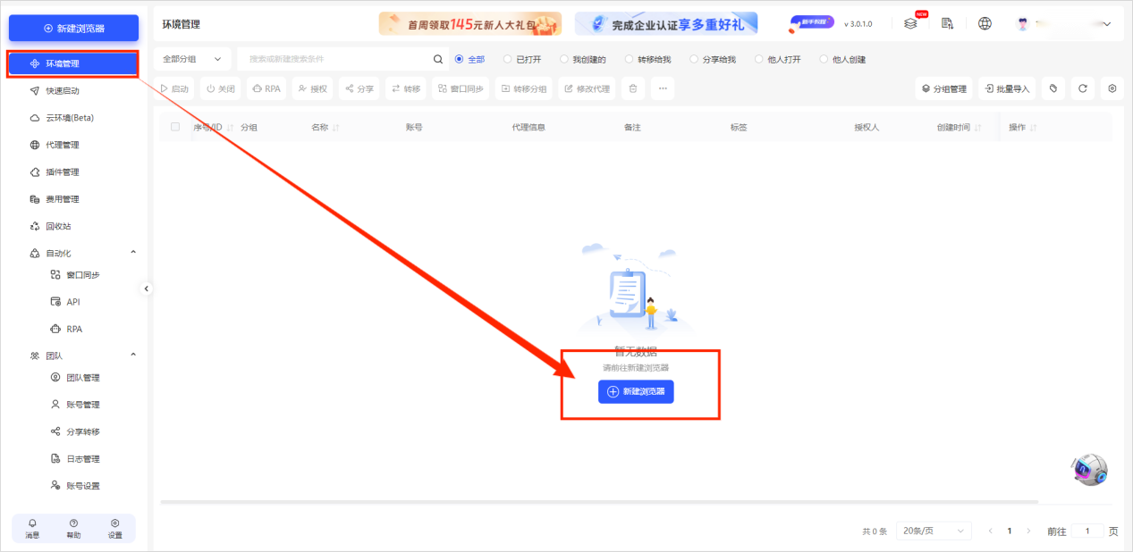Open the robot assistant floating icon

1089,469
